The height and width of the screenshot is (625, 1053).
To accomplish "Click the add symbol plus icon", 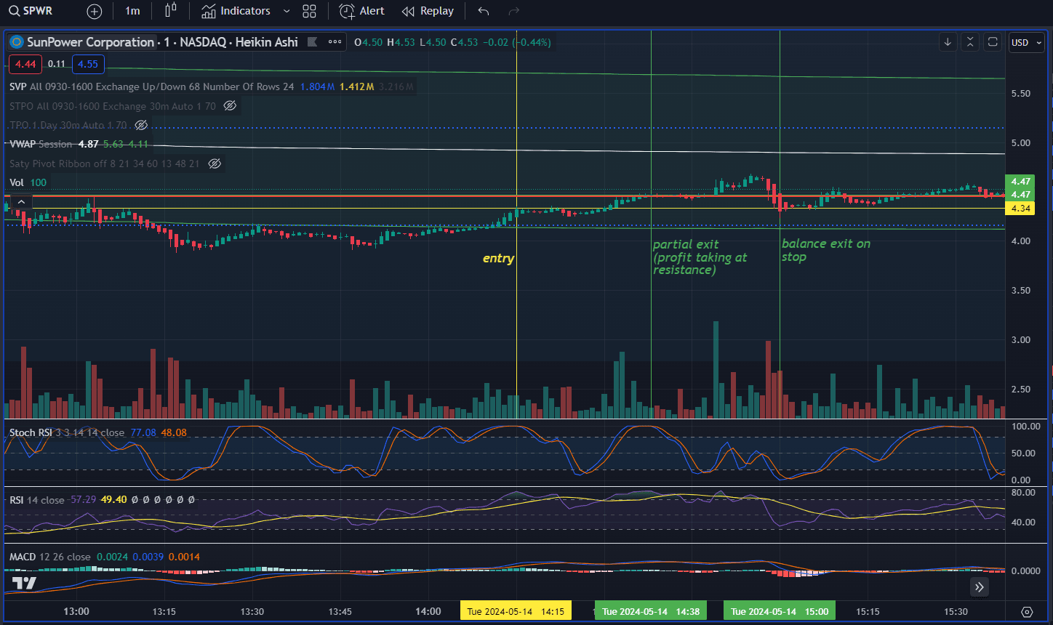I will [x=95, y=11].
